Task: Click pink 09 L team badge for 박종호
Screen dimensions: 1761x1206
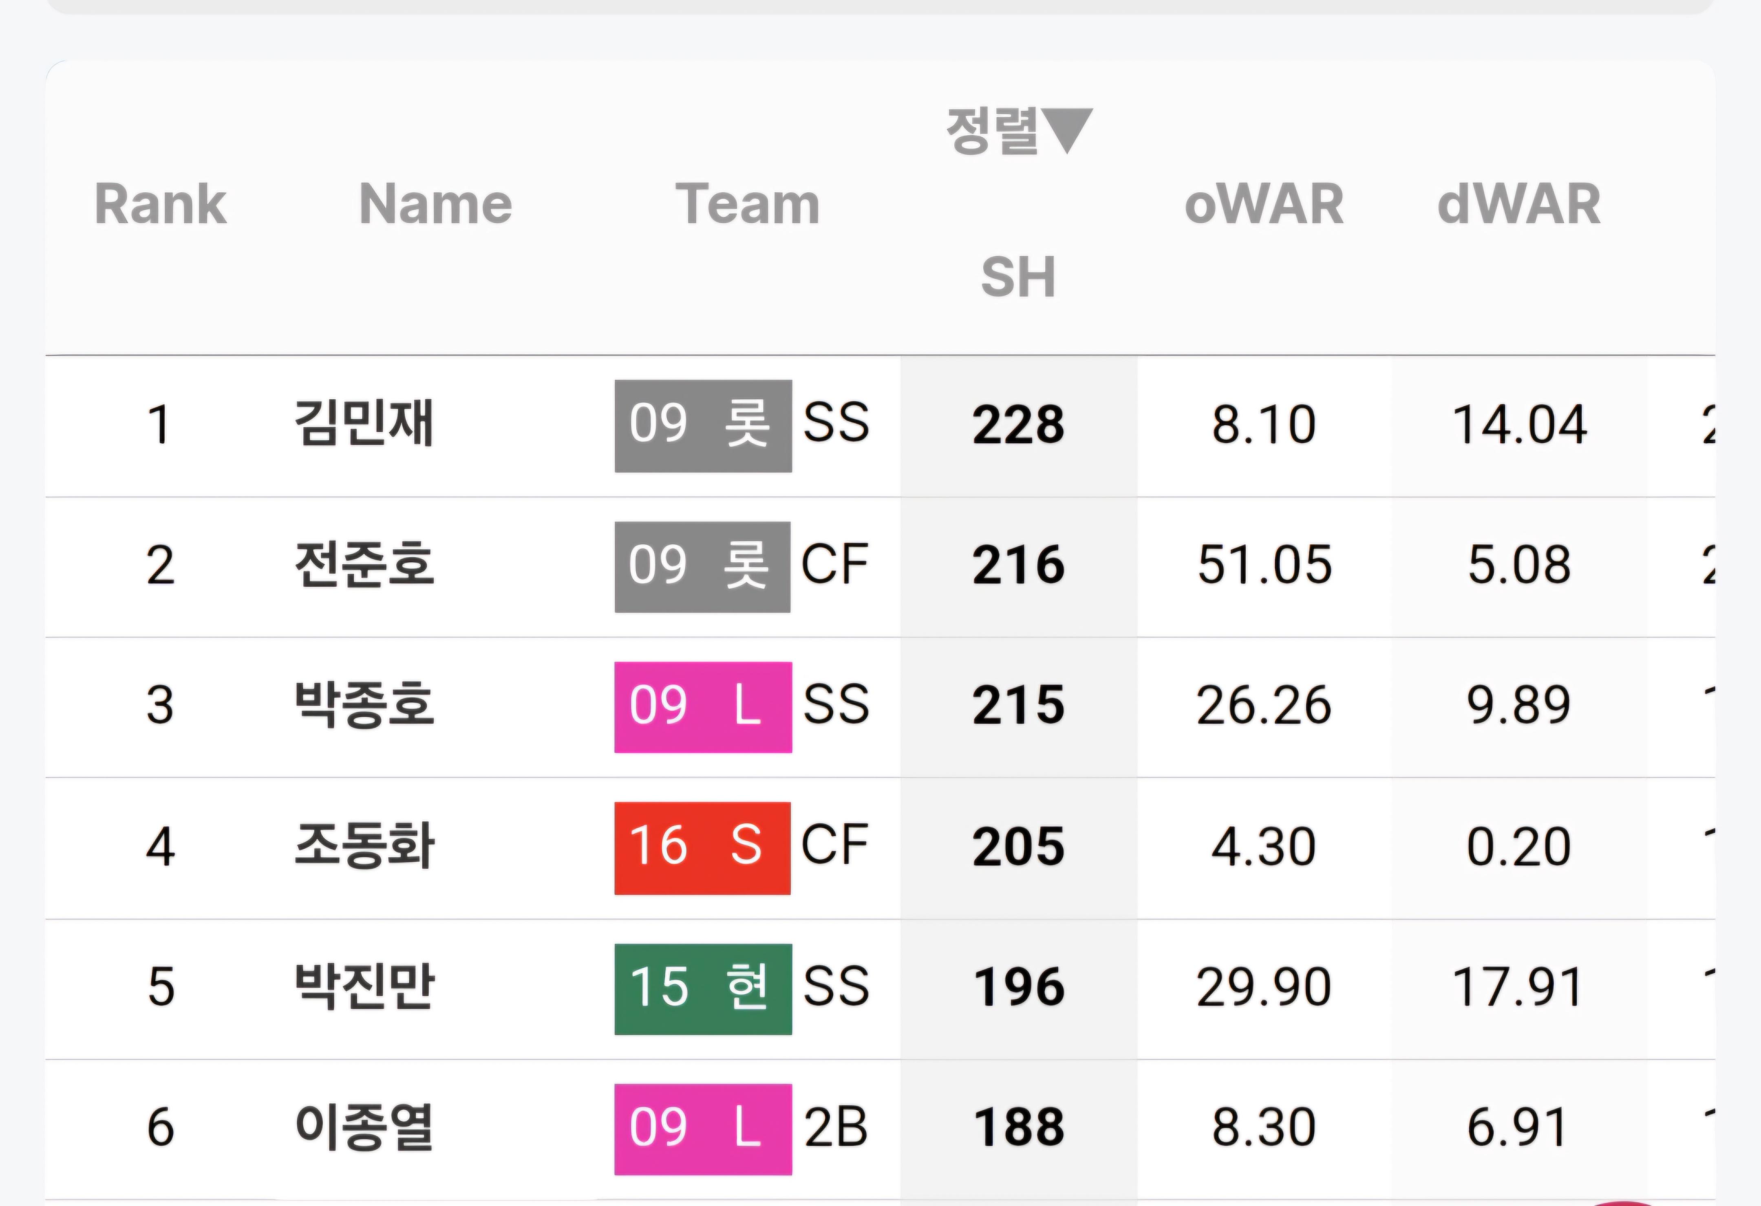Action: pos(702,707)
